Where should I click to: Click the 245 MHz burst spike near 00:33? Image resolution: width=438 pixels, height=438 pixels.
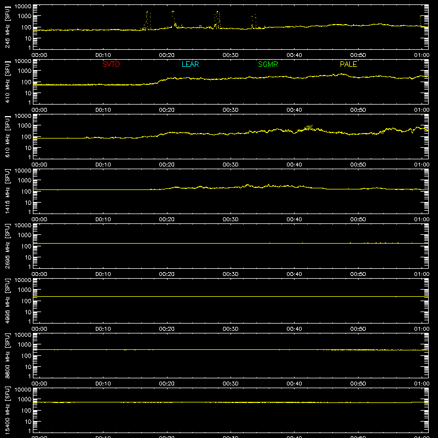[x=253, y=21]
